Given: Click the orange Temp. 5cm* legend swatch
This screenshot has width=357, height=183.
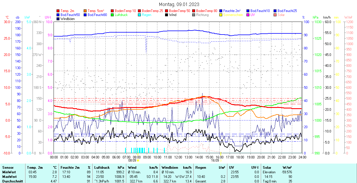Looking at the screenshot, I should (85, 11).
